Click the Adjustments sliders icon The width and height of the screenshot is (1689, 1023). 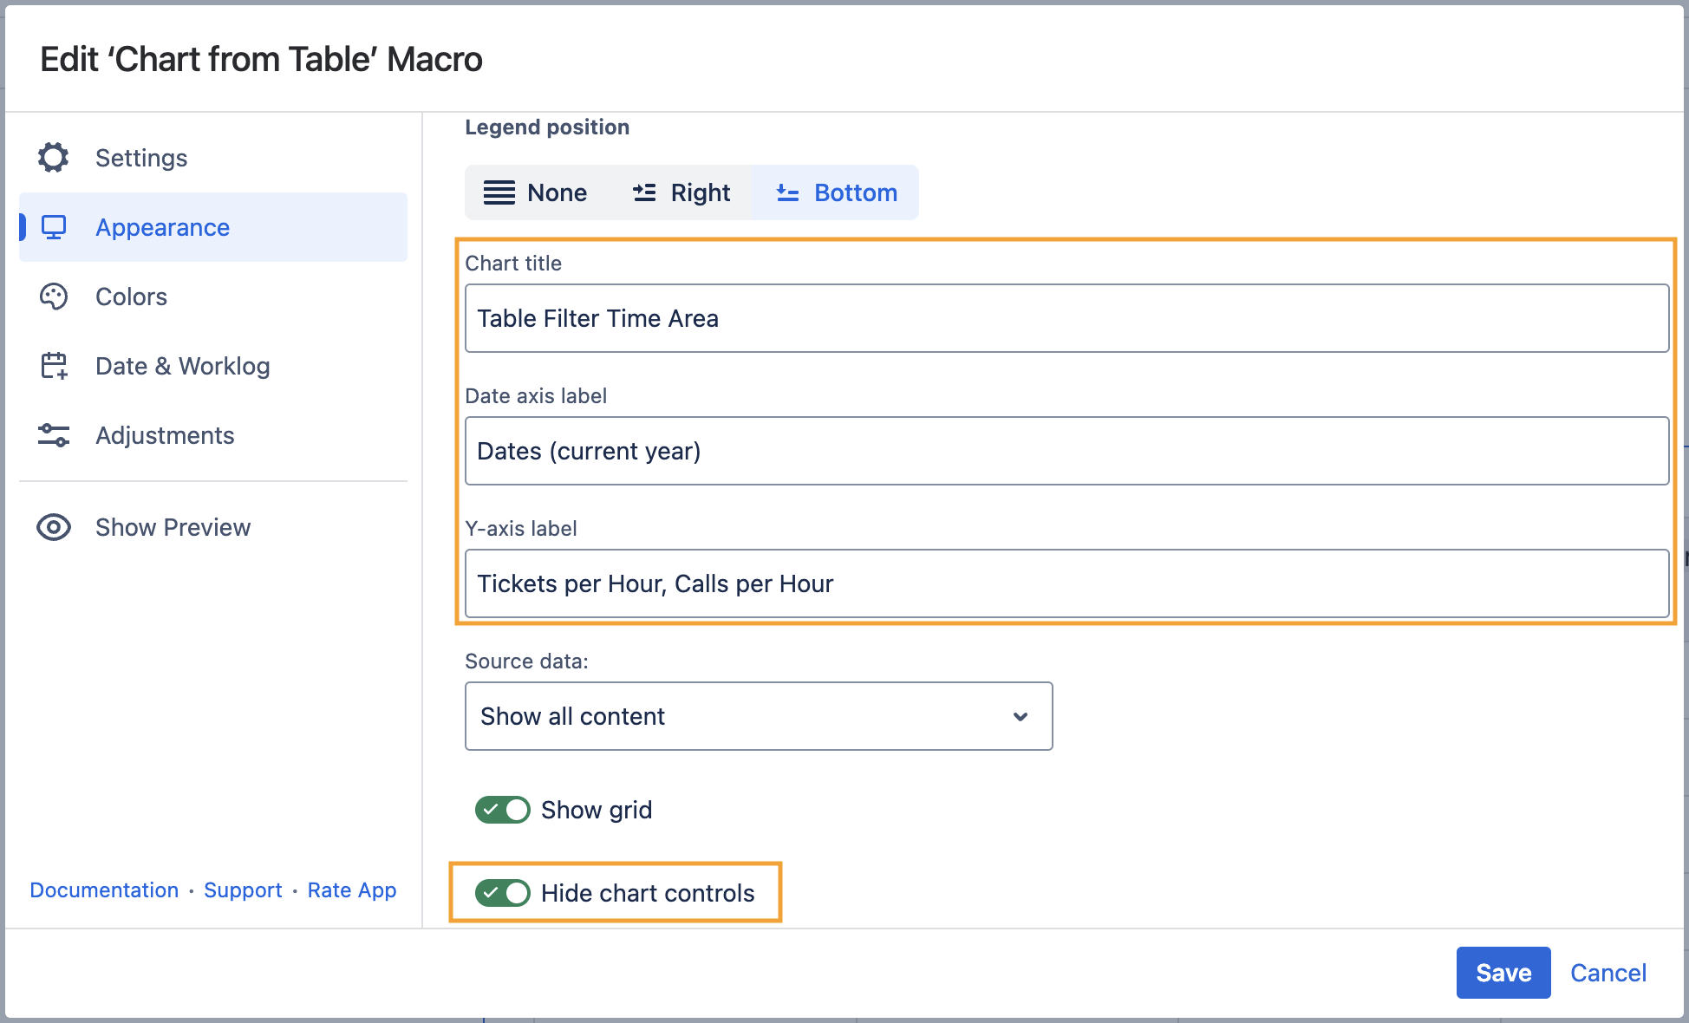54,435
